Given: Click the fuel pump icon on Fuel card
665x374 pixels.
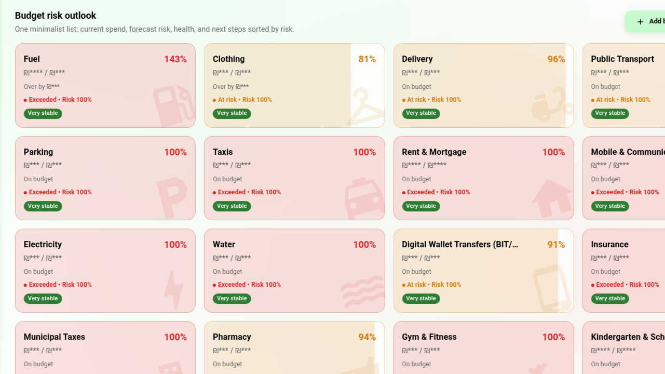Looking at the screenshot, I should coord(173,106).
